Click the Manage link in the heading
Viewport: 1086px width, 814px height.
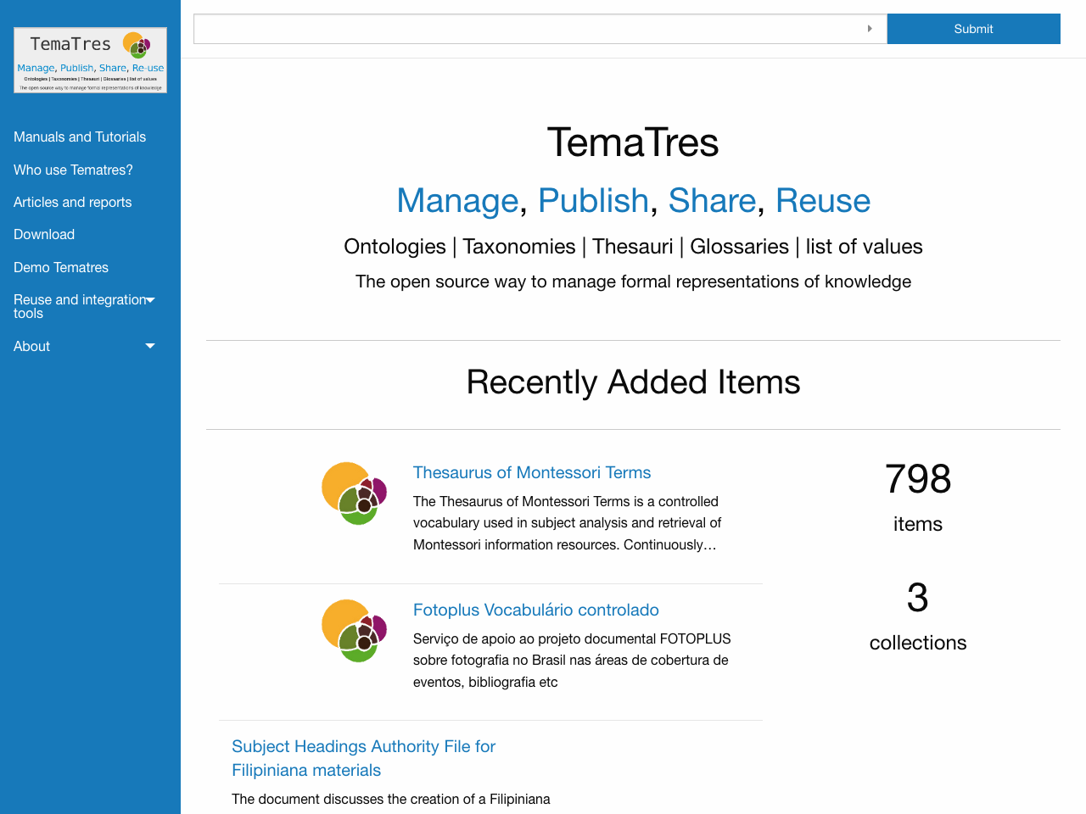tap(457, 201)
